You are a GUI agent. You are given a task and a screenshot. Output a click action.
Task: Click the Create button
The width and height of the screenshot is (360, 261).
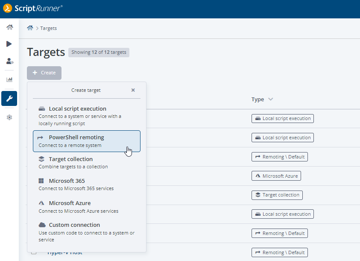(x=44, y=73)
